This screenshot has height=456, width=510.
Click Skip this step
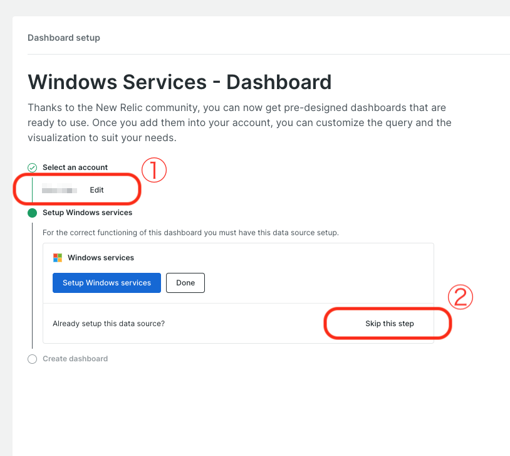[389, 324]
